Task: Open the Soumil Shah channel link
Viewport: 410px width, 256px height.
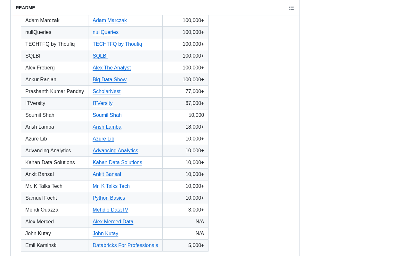Action: click(x=107, y=115)
